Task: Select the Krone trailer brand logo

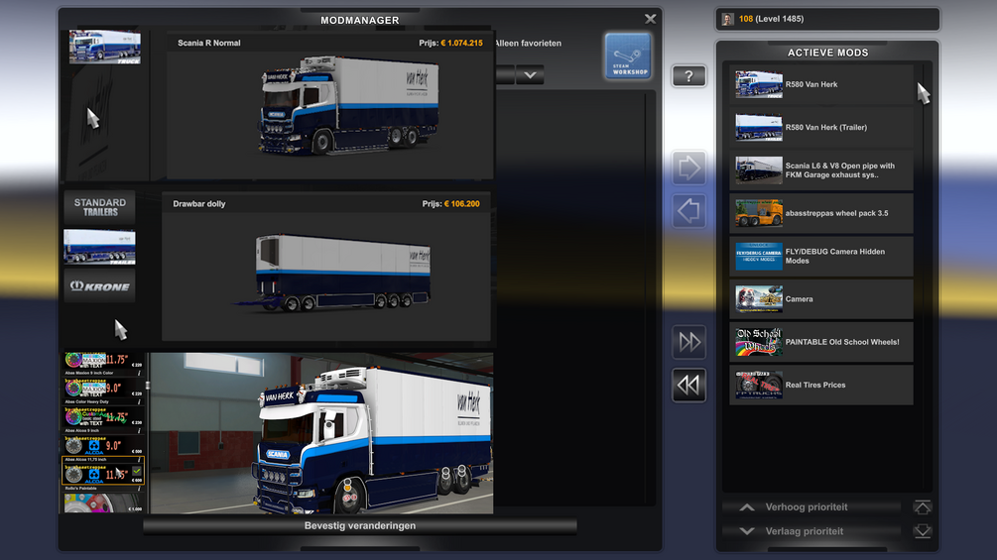Action: pos(100,286)
